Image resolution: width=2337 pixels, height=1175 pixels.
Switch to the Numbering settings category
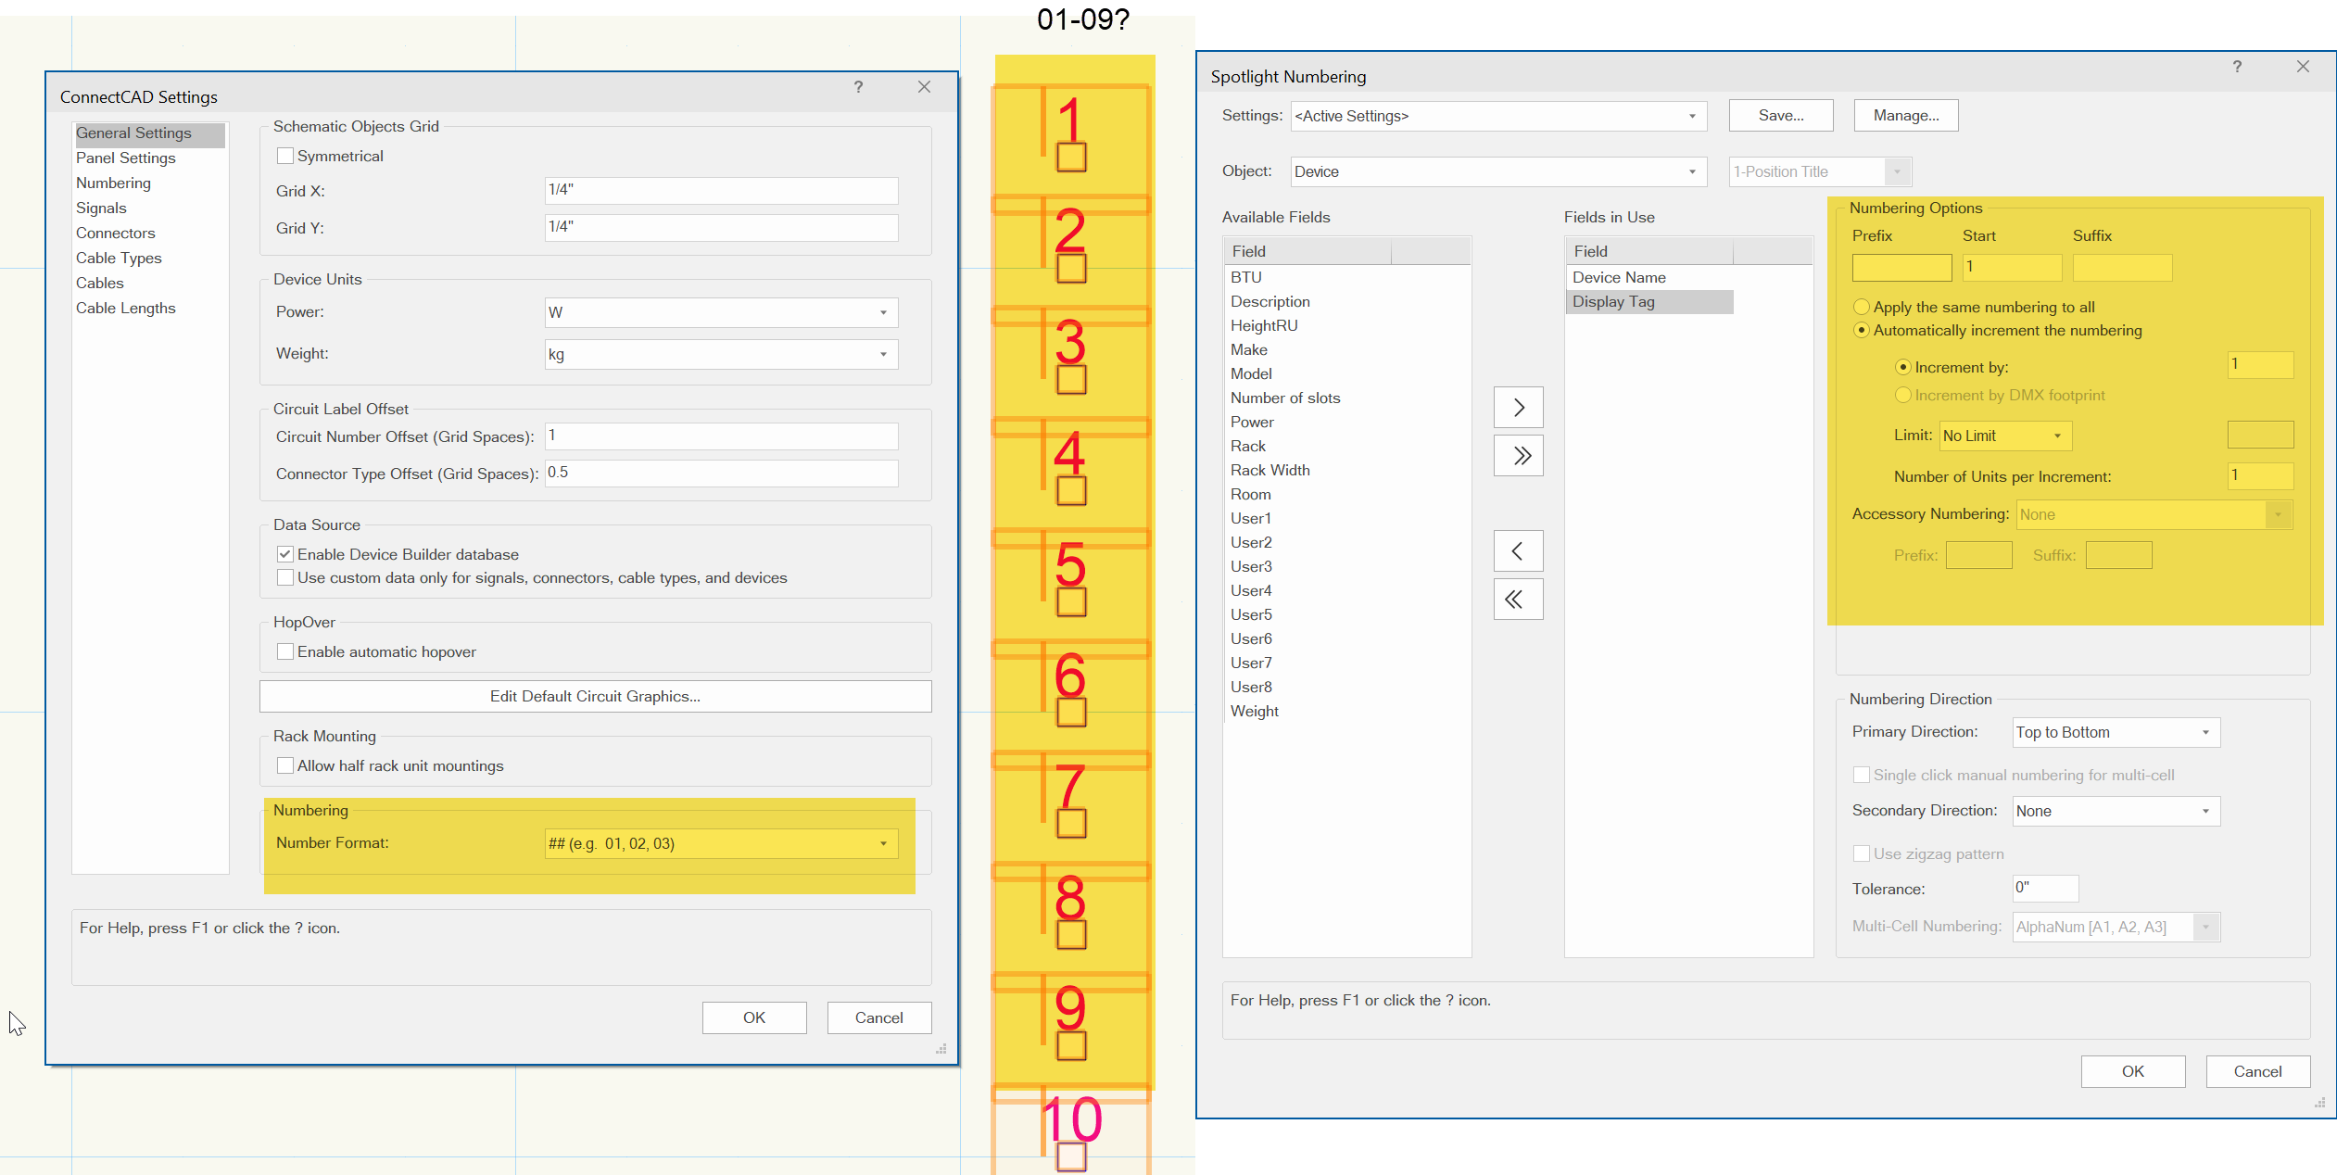(113, 183)
